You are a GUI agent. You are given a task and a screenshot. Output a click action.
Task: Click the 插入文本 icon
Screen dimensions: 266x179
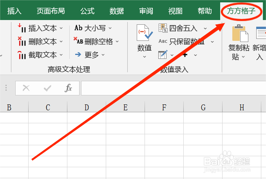(x=22, y=28)
